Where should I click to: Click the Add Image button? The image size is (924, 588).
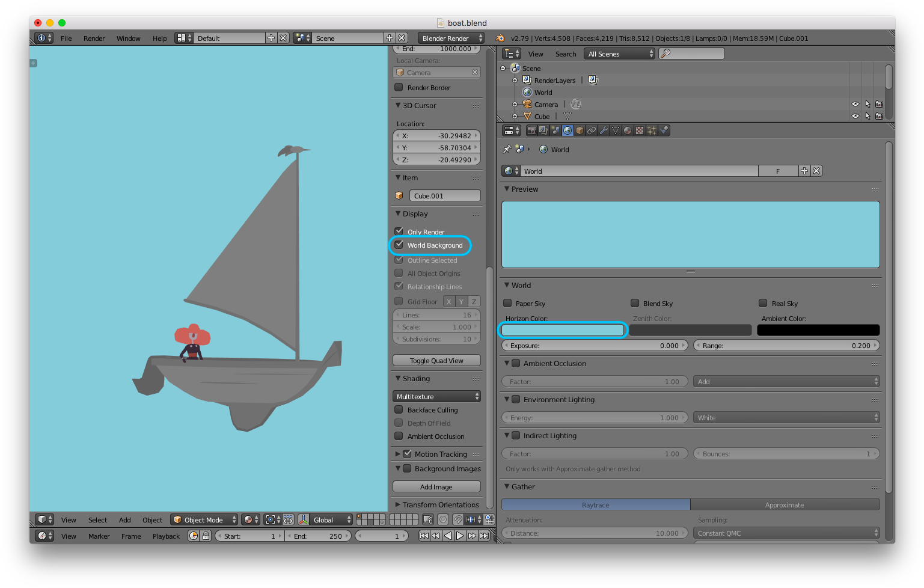(436, 487)
